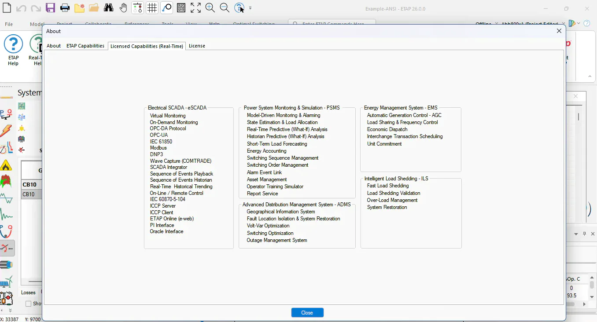Click the 'Oracle Interface' entry
The height and width of the screenshot is (322, 597).
coord(166,231)
